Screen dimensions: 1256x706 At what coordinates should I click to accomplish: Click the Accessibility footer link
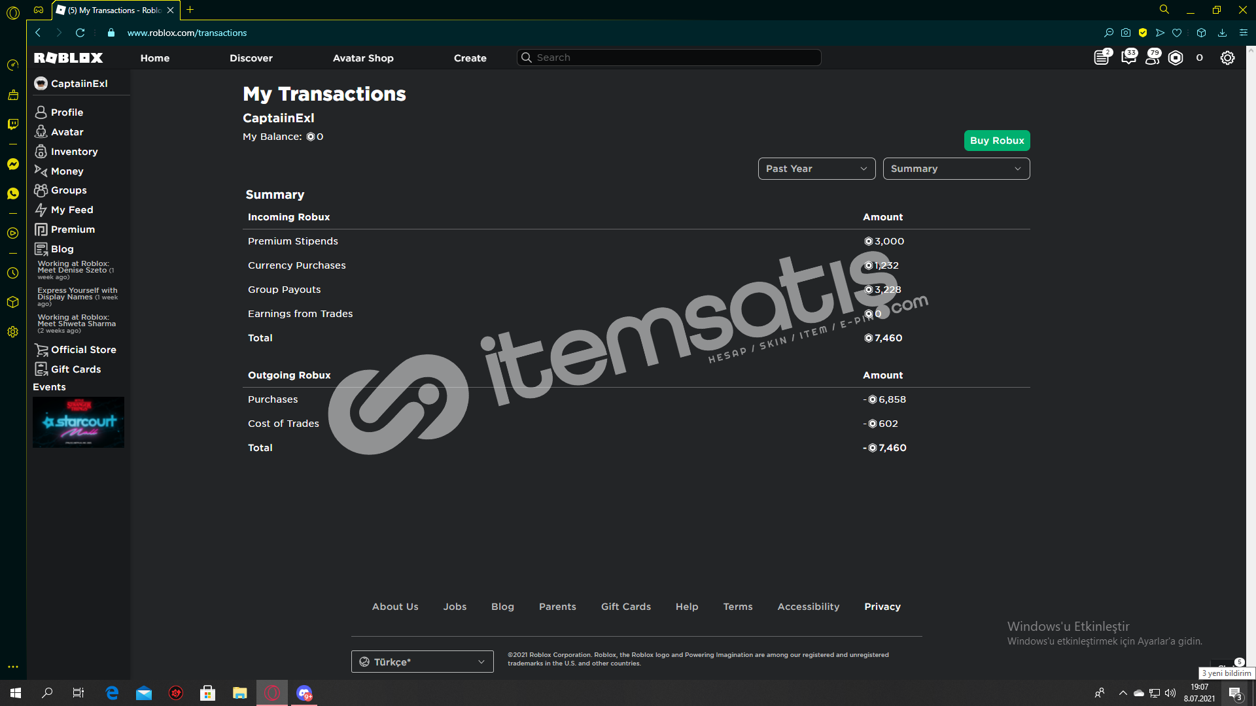809,607
